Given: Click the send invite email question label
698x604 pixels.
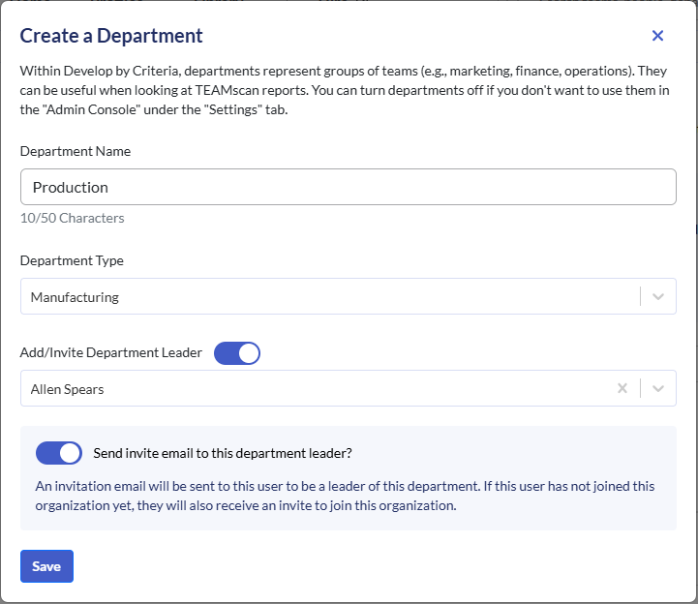Looking at the screenshot, I should pos(222,452).
